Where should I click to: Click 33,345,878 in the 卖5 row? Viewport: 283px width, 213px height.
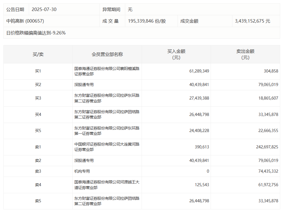[x=268, y=201]
